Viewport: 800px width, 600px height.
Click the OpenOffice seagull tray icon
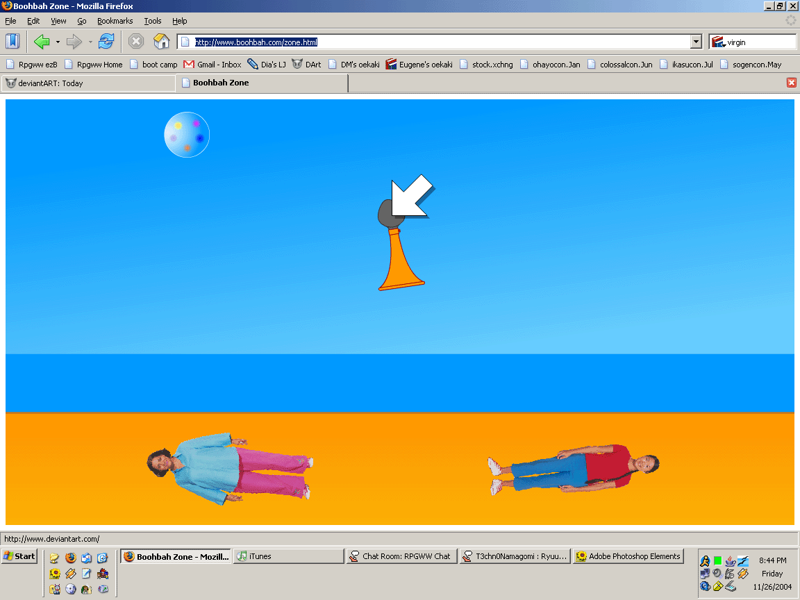pos(743,561)
